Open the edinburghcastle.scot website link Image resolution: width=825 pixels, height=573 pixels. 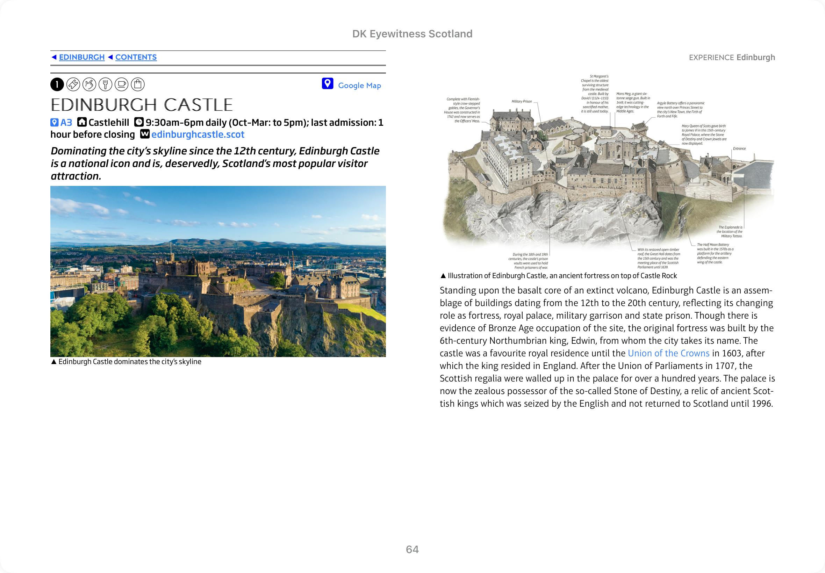point(198,135)
